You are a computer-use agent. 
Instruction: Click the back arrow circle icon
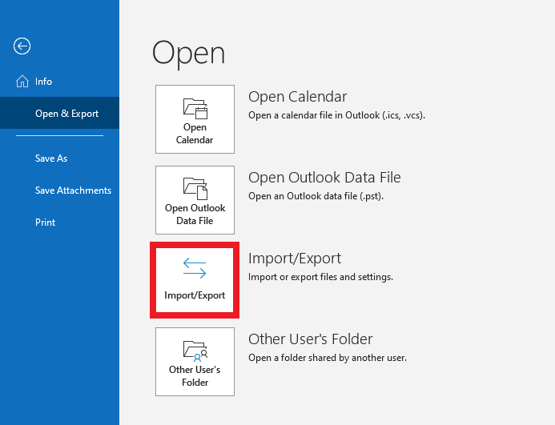click(22, 46)
